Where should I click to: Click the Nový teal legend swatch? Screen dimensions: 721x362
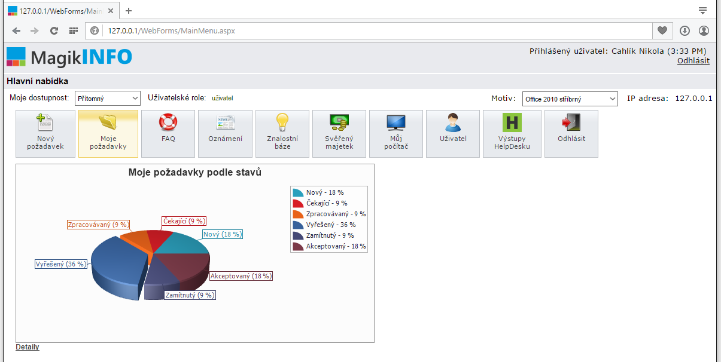(x=298, y=192)
